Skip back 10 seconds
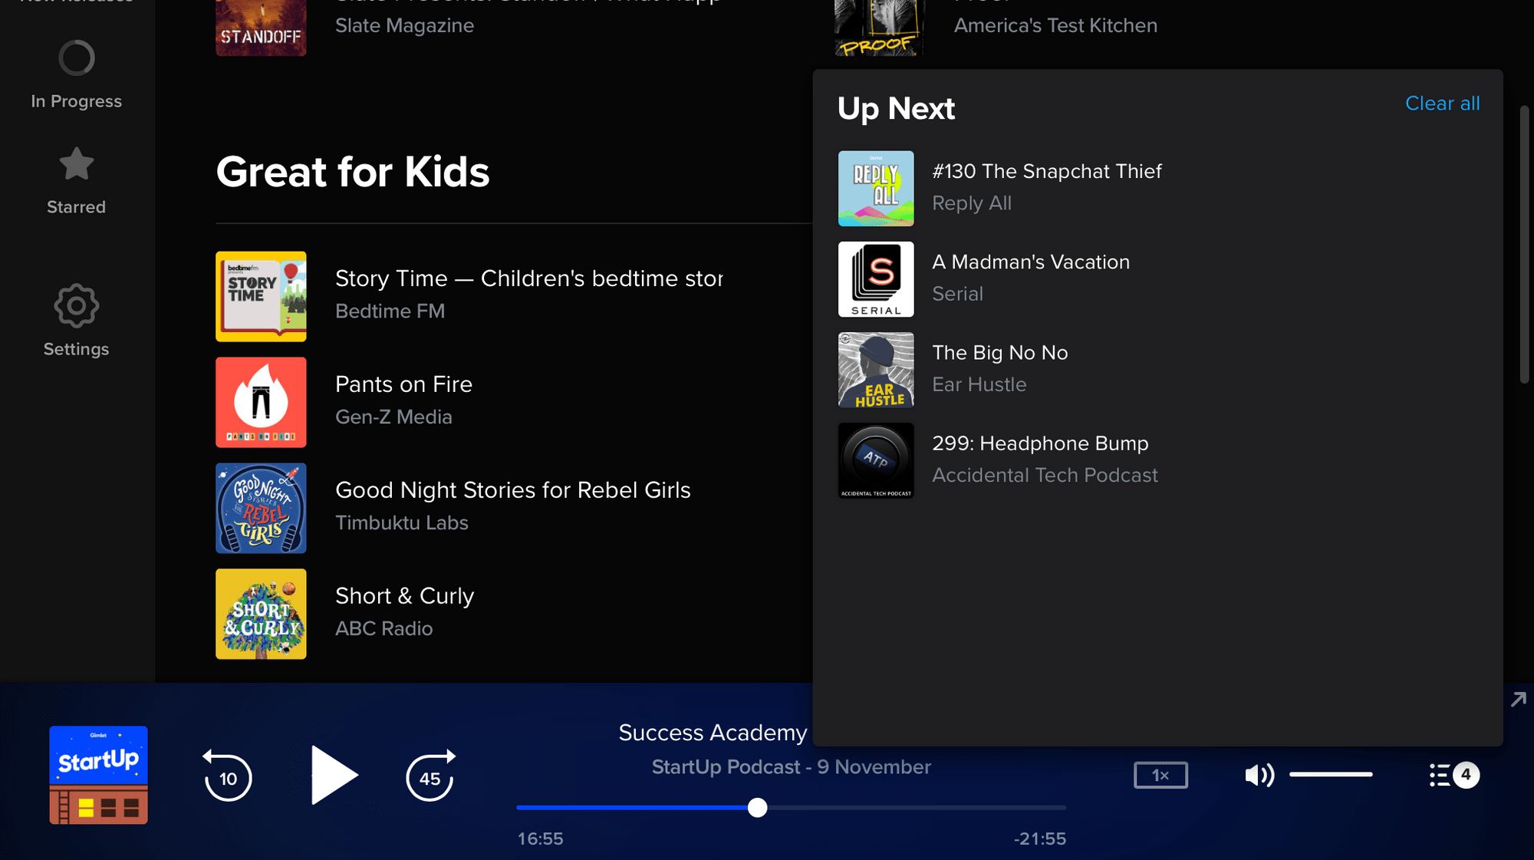Viewport: 1534px width, 860px height. [228, 776]
